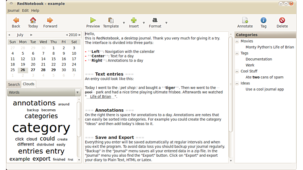Click the Tag info icon
This screenshot has width=303, height=170.
[x=263, y=20]
